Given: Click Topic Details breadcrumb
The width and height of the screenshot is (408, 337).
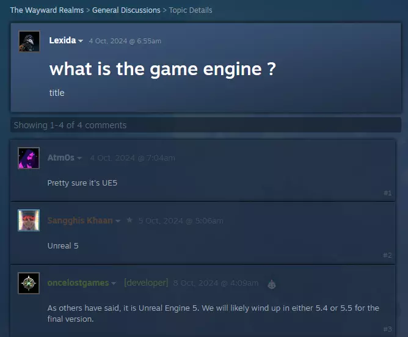Looking at the screenshot, I should (x=191, y=10).
